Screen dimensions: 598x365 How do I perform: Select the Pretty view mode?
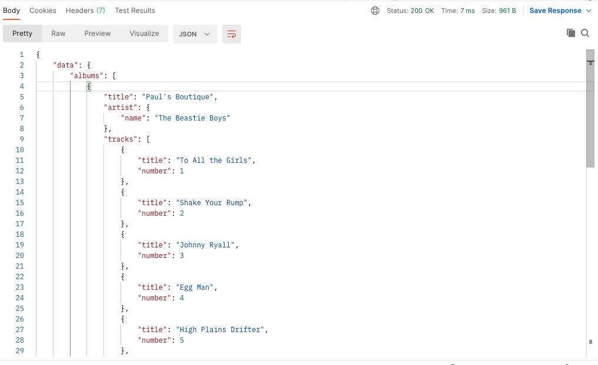(22, 34)
